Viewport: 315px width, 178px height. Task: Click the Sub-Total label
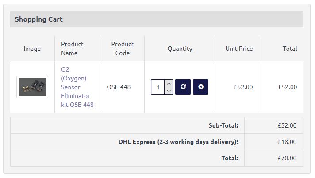[x=223, y=125]
